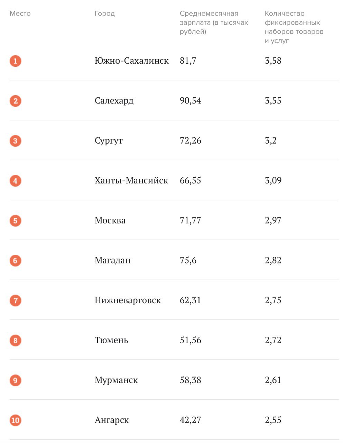Select the city name Южно-Сахалинск

point(132,61)
